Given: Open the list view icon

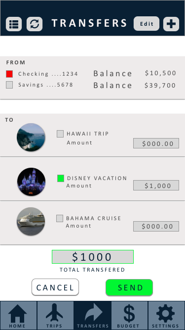Looking at the screenshot, I should [14, 24].
